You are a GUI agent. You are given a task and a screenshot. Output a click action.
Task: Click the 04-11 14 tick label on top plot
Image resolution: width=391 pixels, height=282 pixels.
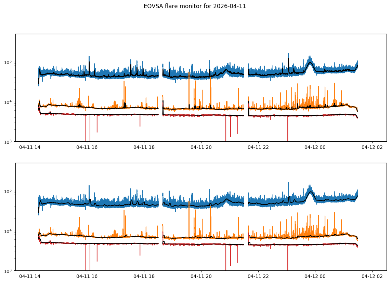(x=30, y=147)
